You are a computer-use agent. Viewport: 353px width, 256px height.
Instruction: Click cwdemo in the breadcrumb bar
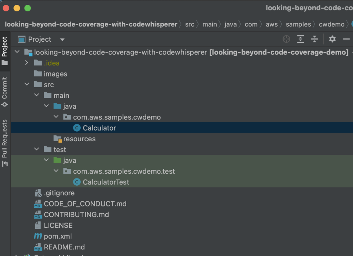click(332, 24)
